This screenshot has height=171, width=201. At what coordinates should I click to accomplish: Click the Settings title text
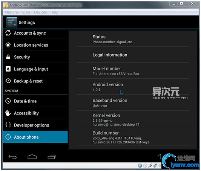pyautogui.click(x=27, y=23)
